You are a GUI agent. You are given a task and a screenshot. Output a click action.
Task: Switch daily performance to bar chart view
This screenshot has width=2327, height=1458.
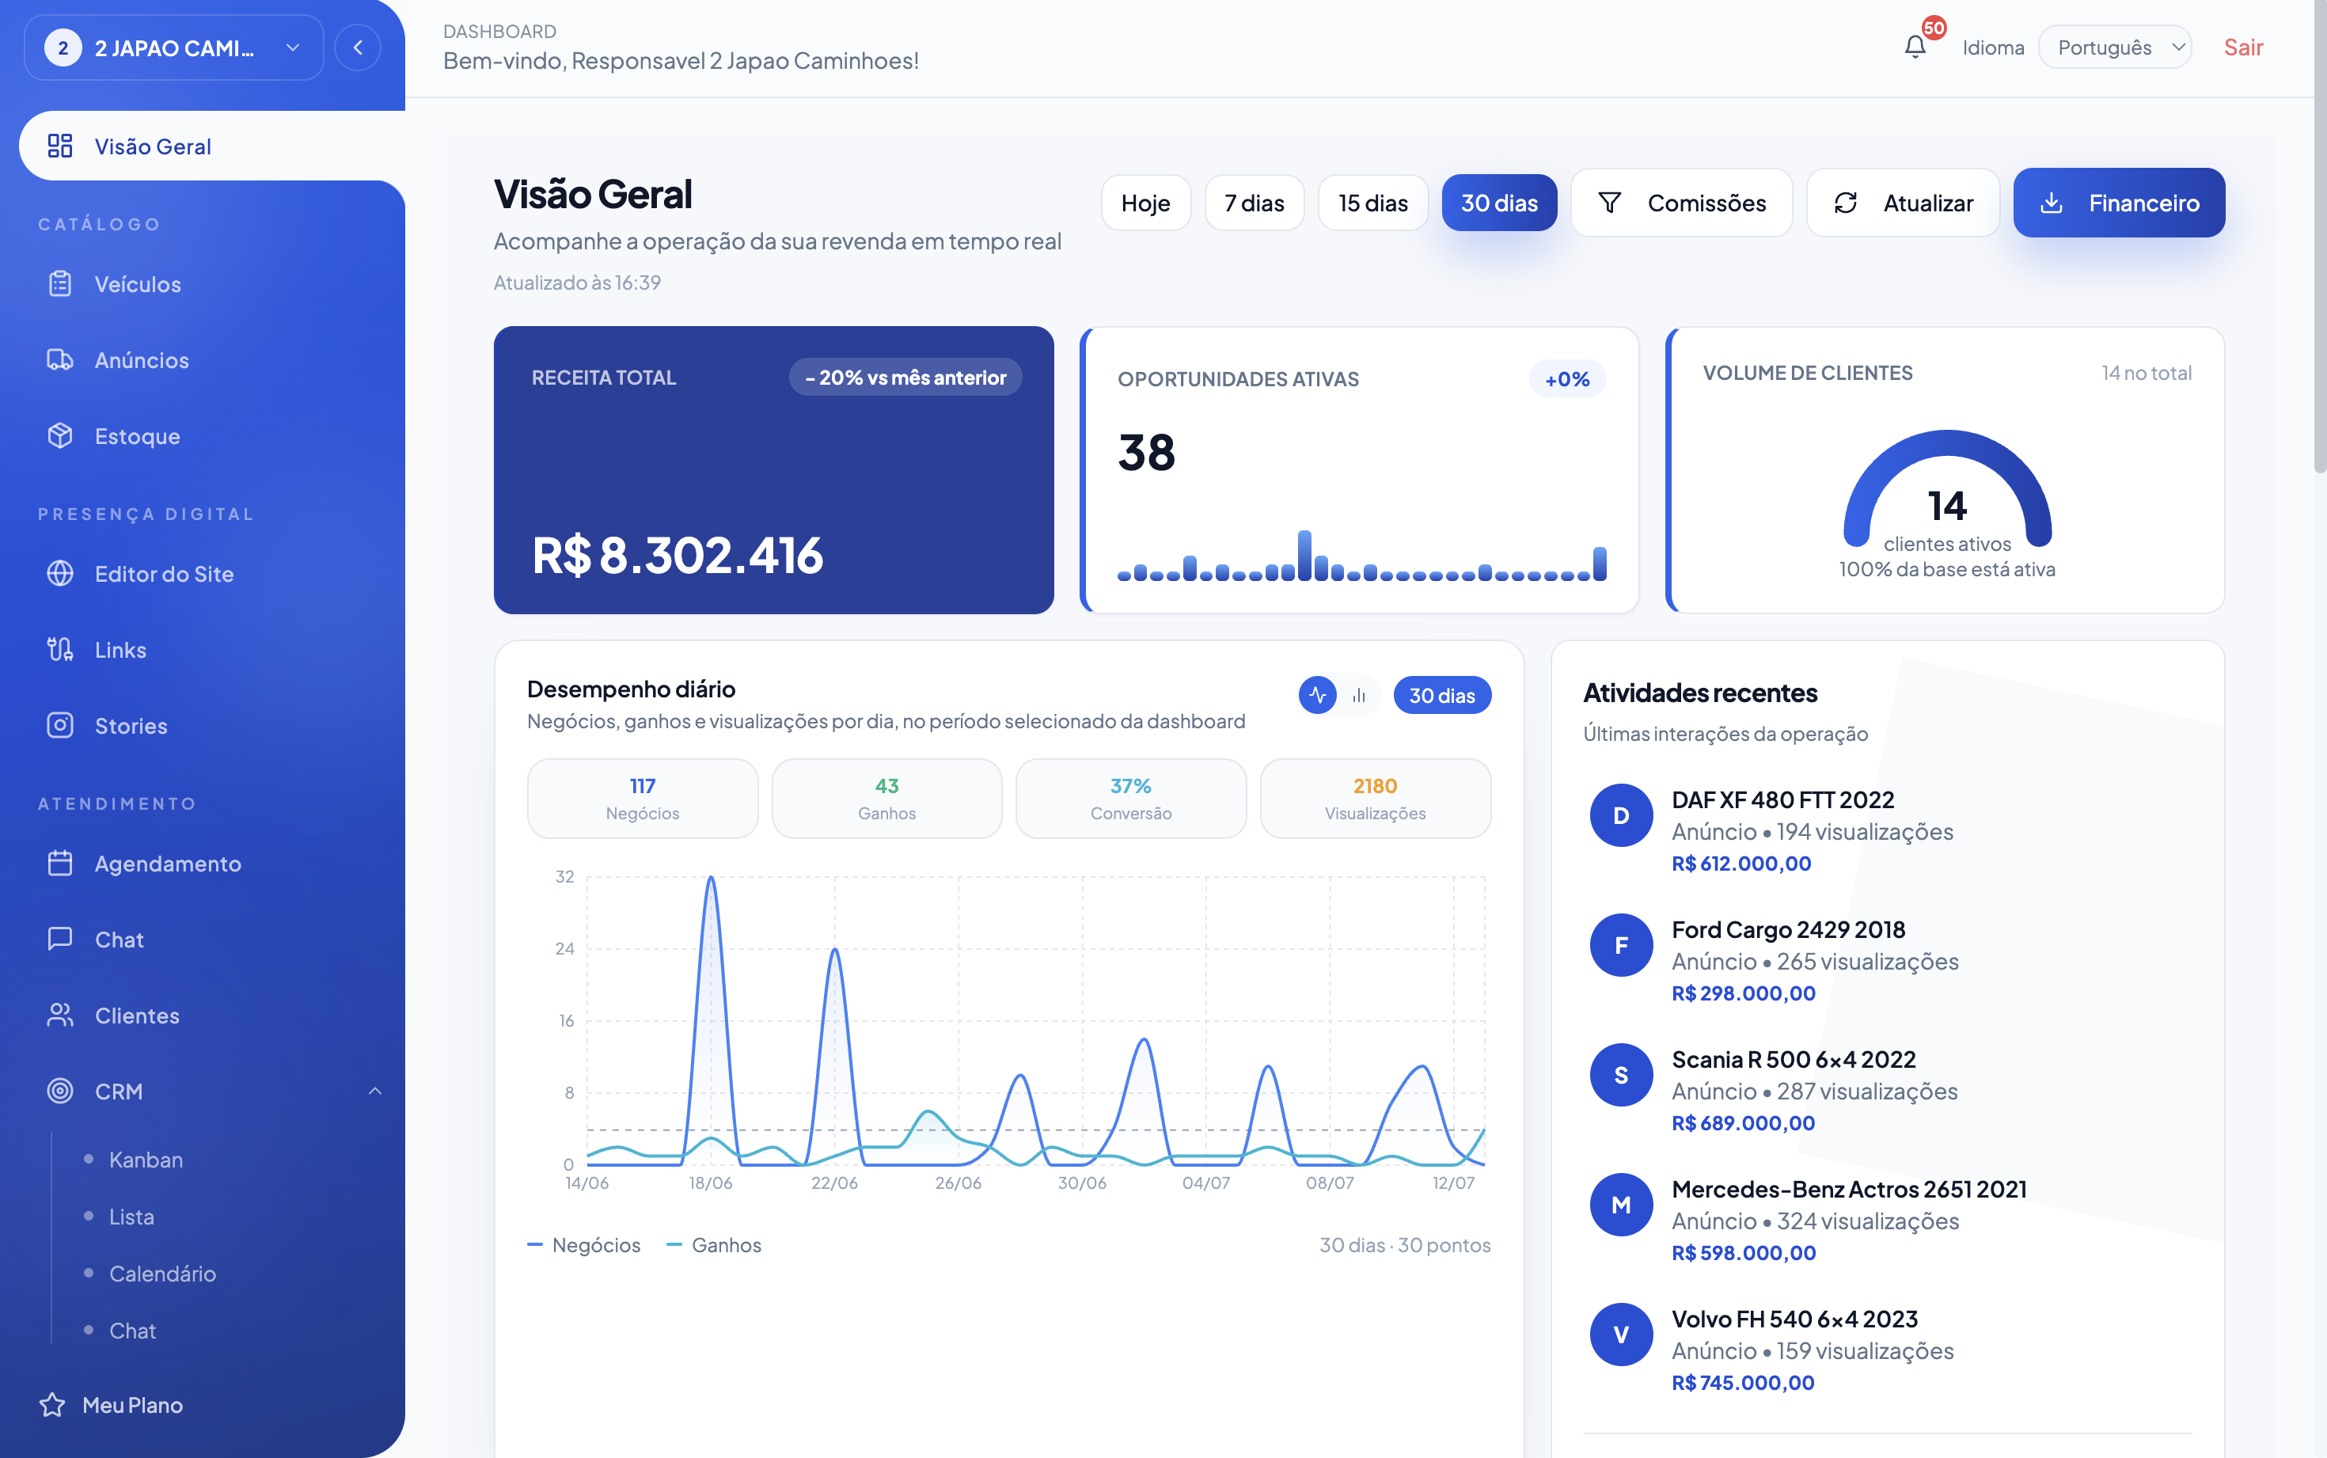point(1359,695)
